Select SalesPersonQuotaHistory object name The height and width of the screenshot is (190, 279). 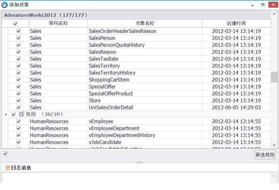117,45
